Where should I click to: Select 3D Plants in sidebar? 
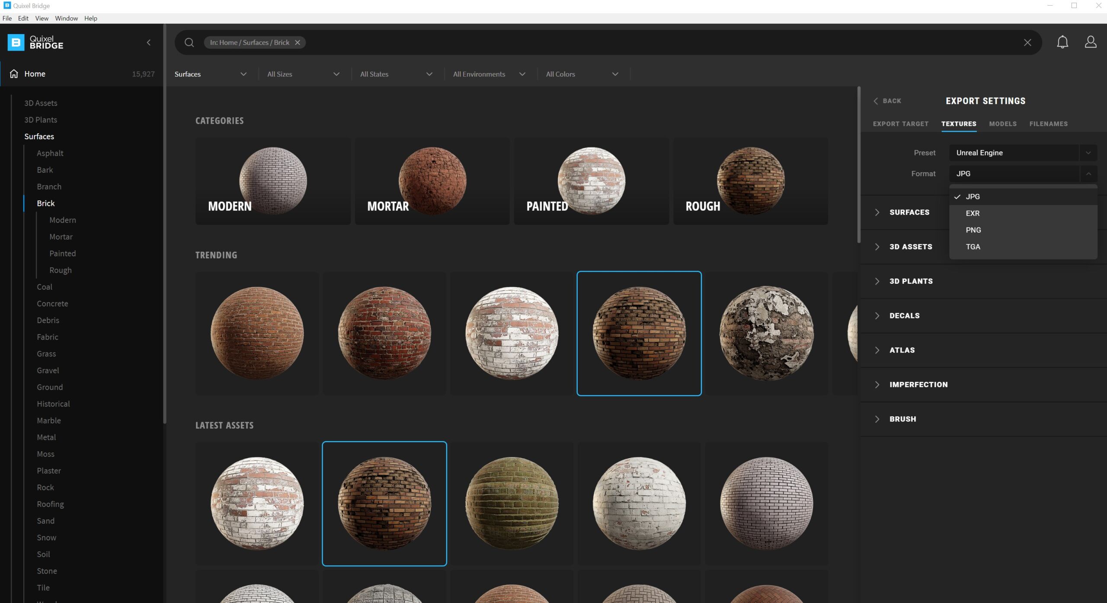[x=41, y=120]
